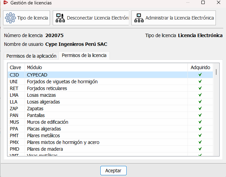Close the Gestión de licencias window
Screen dimensions: 226x177
(x=219, y=2)
